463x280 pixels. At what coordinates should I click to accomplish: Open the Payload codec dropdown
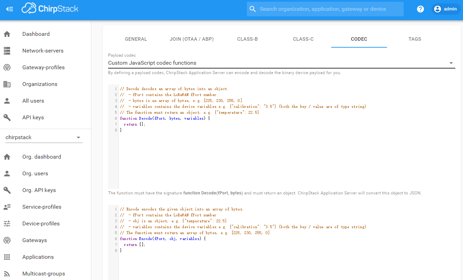(x=282, y=63)
